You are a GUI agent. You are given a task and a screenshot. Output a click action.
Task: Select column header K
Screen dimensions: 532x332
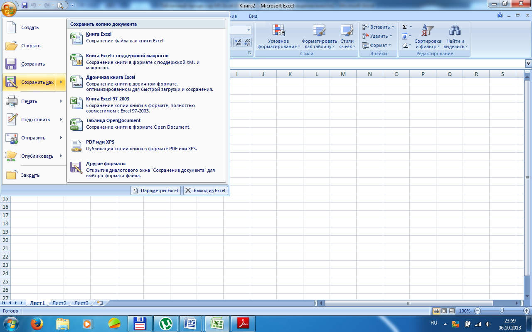coord(290,74)
